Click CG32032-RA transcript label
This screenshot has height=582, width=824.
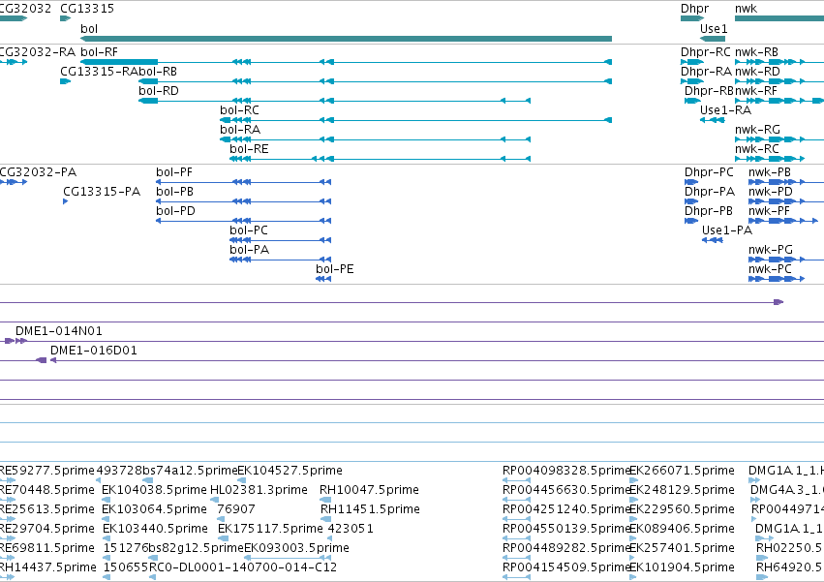tap(38, 52)
